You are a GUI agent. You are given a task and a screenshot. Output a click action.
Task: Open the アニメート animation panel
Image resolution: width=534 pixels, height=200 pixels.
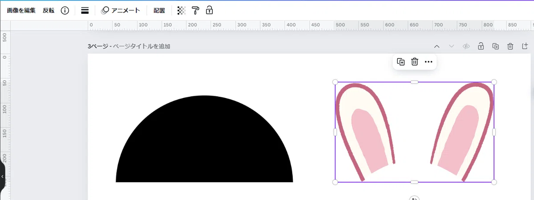tap(121, 10)
